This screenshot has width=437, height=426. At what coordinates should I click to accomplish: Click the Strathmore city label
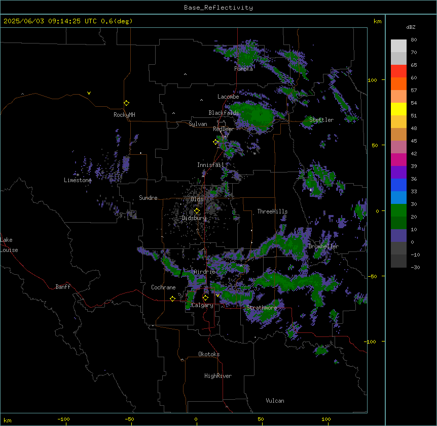(x=262, y=308)
